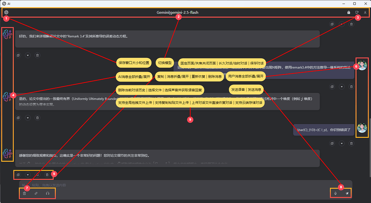The image size is (371, 203).
Task: Click the regenerate icon under last AI message
Action: 37,175
